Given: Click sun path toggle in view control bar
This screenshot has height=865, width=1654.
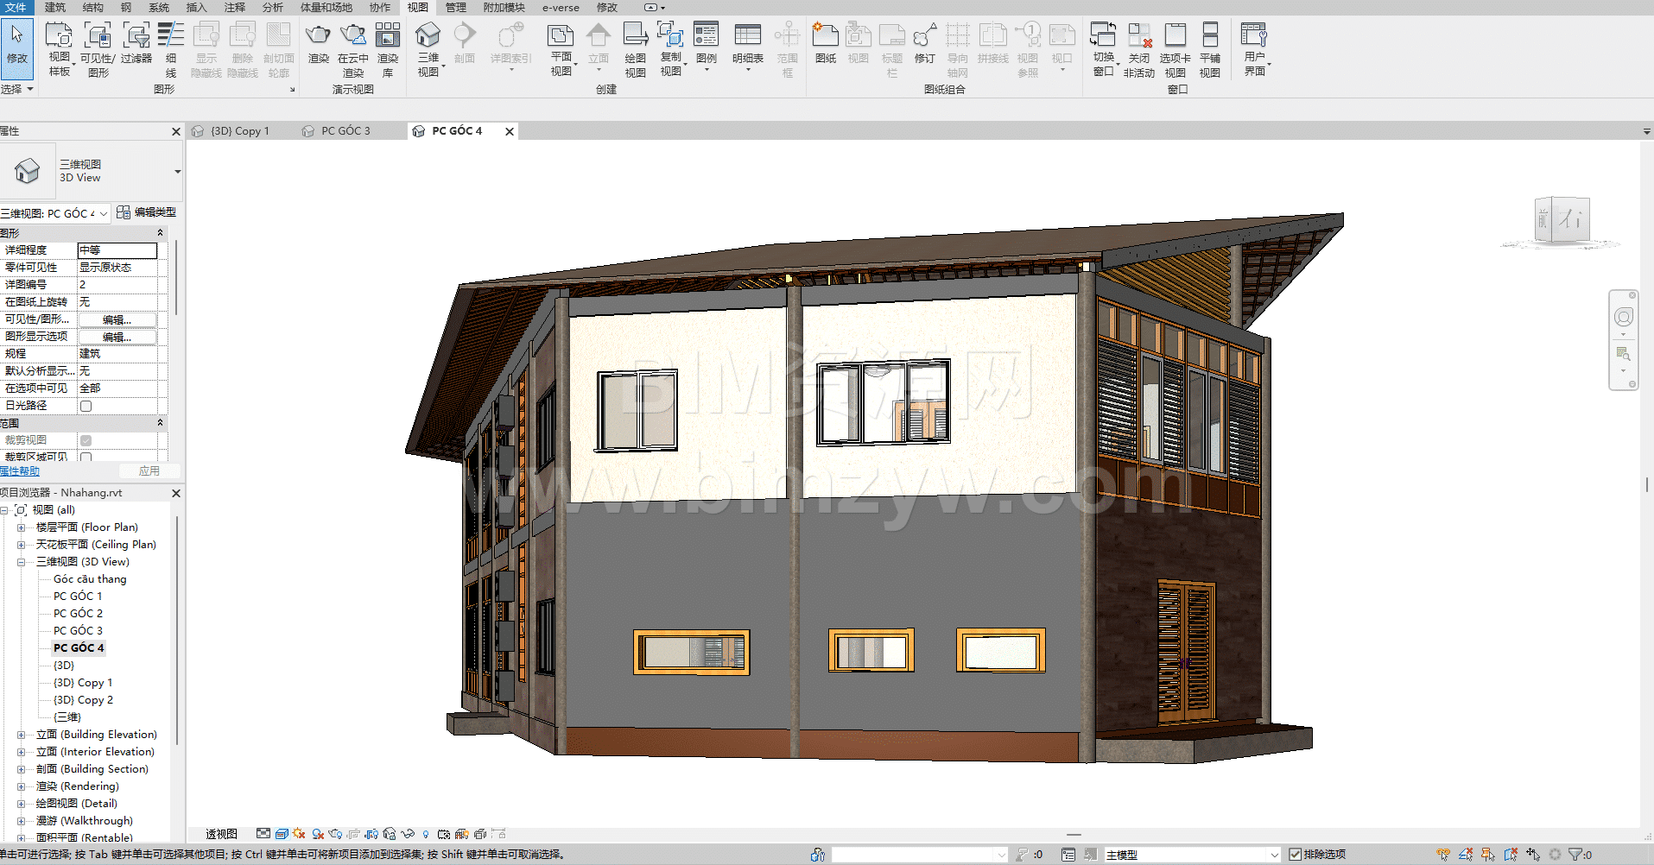Looking at the screenshot, I should pyautogui.click(x=299, y=834).
